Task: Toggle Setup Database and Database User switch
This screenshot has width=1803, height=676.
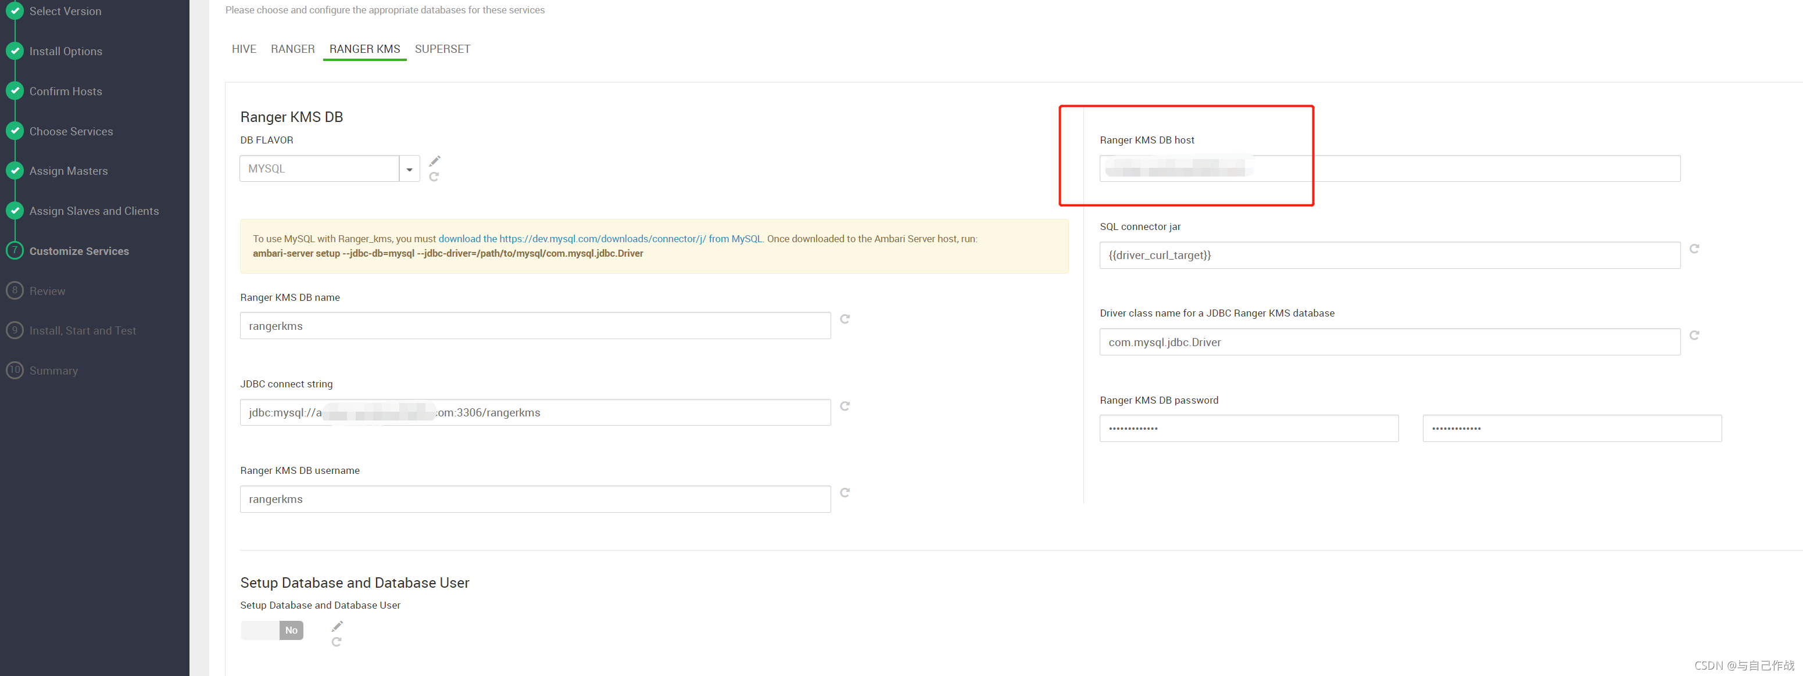Action: tap(272, 630)
